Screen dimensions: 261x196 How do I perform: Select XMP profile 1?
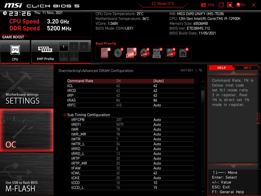(63, 47)
